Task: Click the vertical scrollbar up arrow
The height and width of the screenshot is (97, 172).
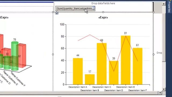Action: [164, 4]
